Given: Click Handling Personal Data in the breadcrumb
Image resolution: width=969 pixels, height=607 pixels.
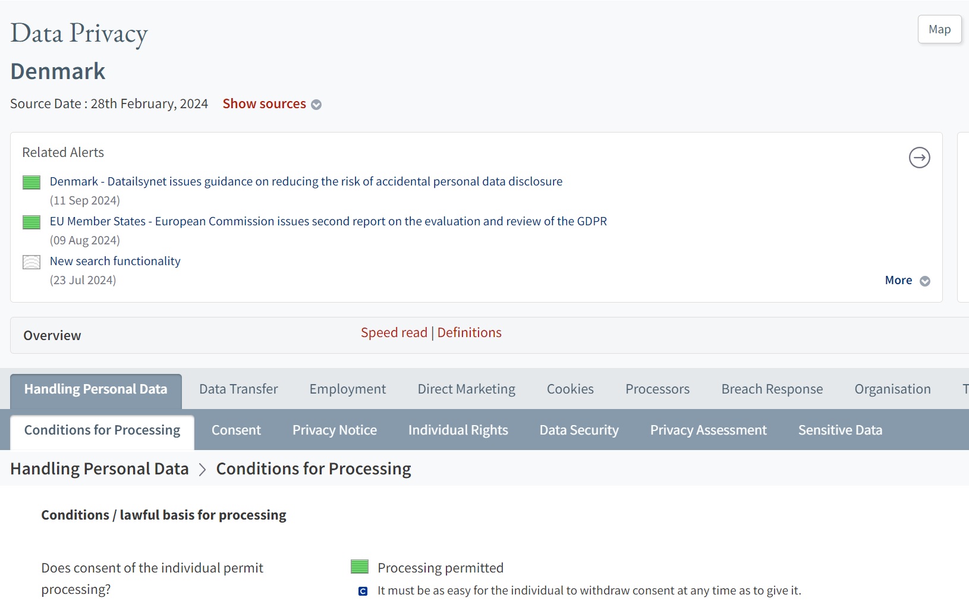Looking at the screenshot, I should click(99, 469).
